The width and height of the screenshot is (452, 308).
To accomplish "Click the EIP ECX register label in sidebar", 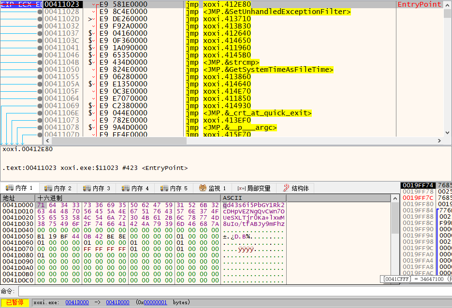I will click(x=21, y=4).
